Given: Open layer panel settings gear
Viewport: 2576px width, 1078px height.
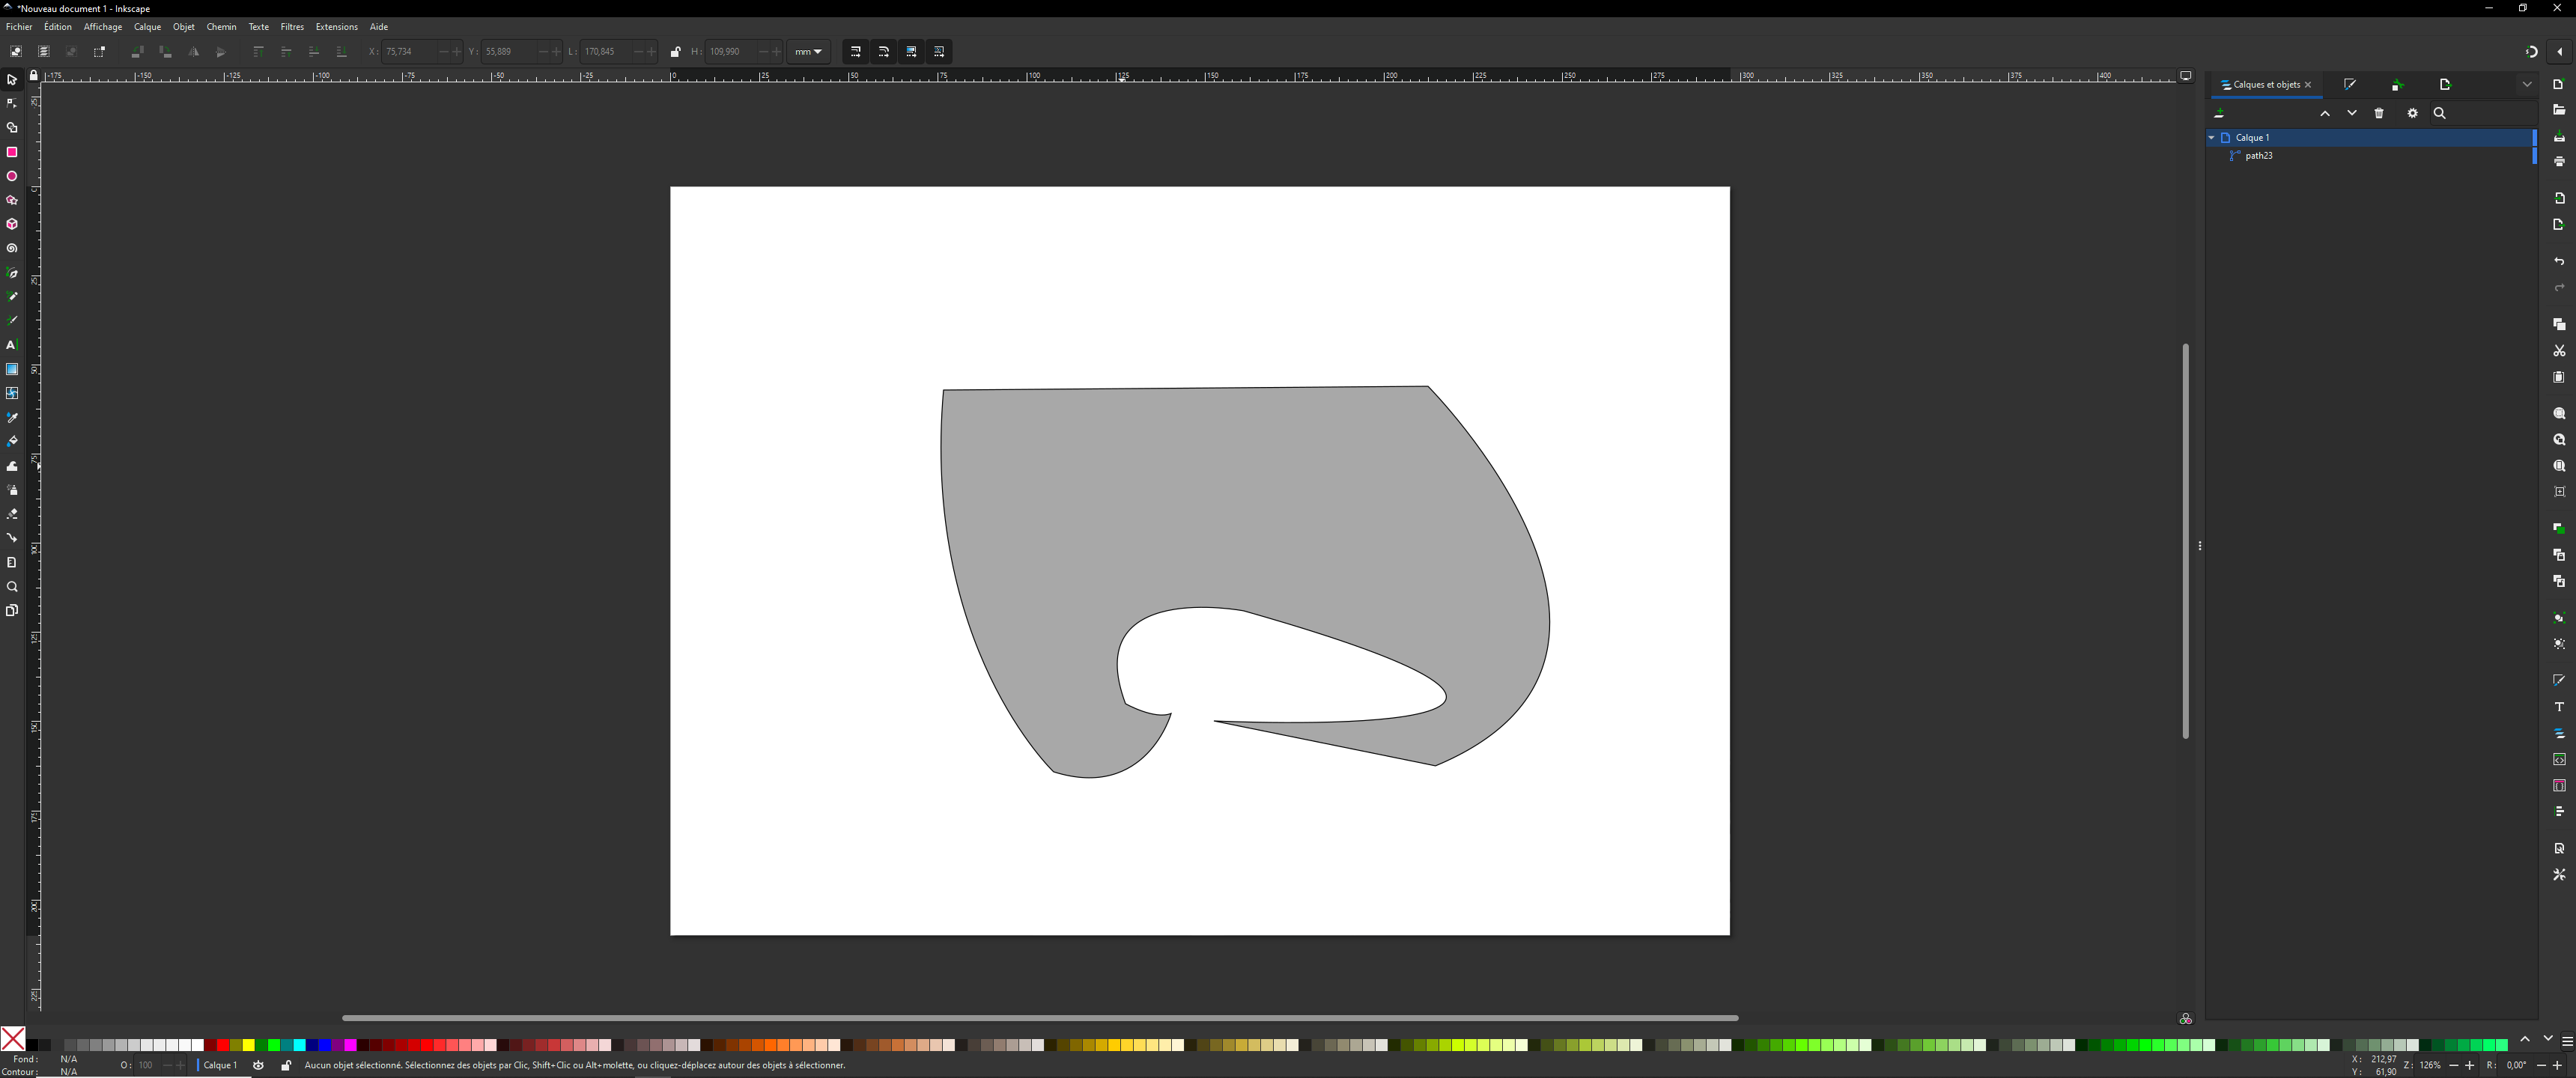Looking at the screenshot, I should [x=2412, y=113].
